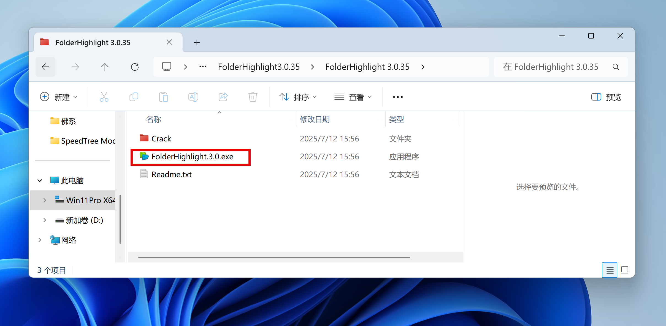The image size is (666, 326).
Task: Click the Paste clipboard icon
Action: click(164, 97)
